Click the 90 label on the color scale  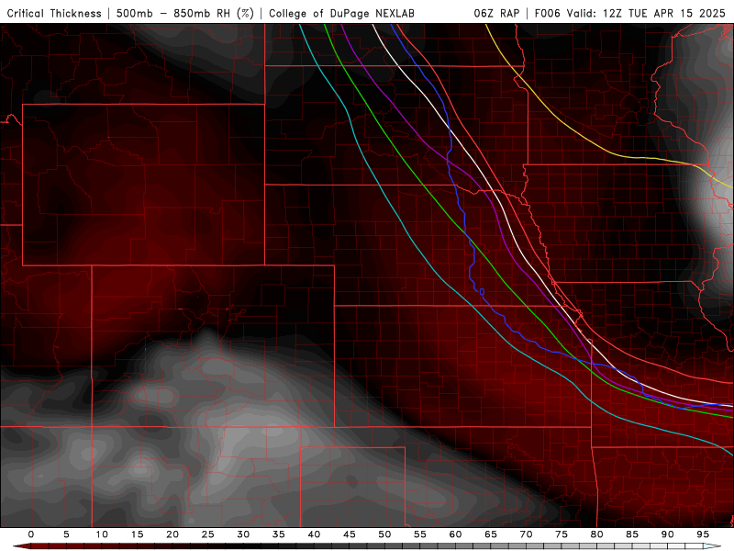(x=667, y=534)
